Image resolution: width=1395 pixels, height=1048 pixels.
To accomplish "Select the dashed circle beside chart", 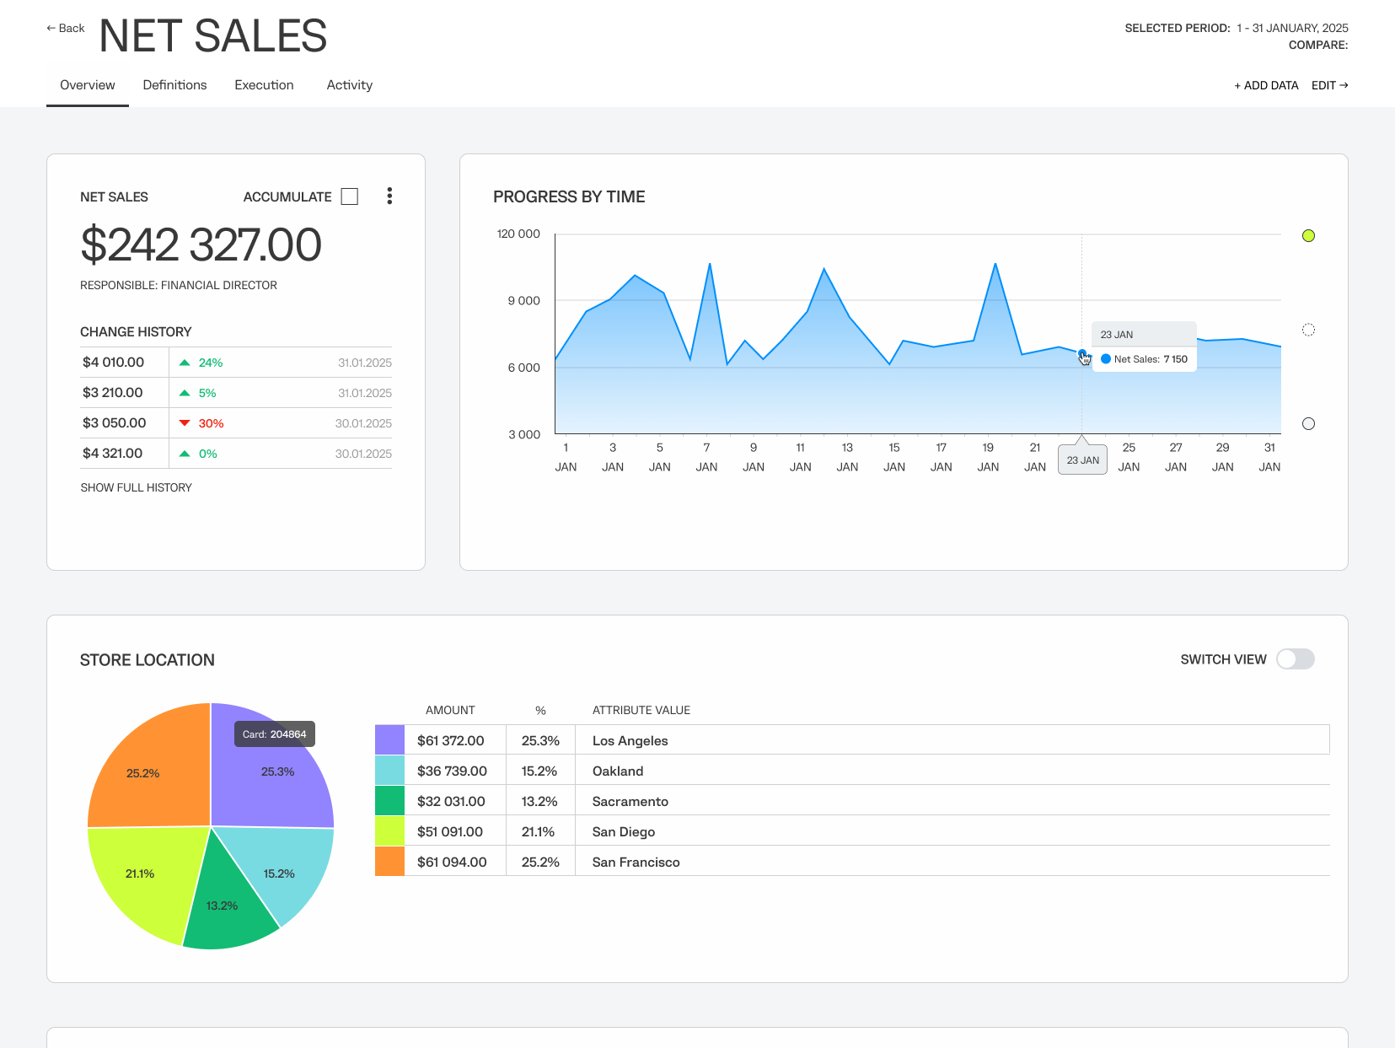I will [x=1308, y=330].
